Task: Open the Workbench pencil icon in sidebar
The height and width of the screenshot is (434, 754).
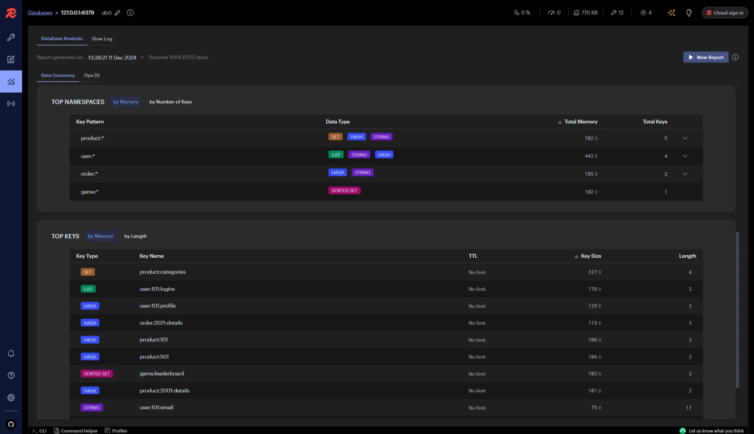Action: tap(11, 59)
